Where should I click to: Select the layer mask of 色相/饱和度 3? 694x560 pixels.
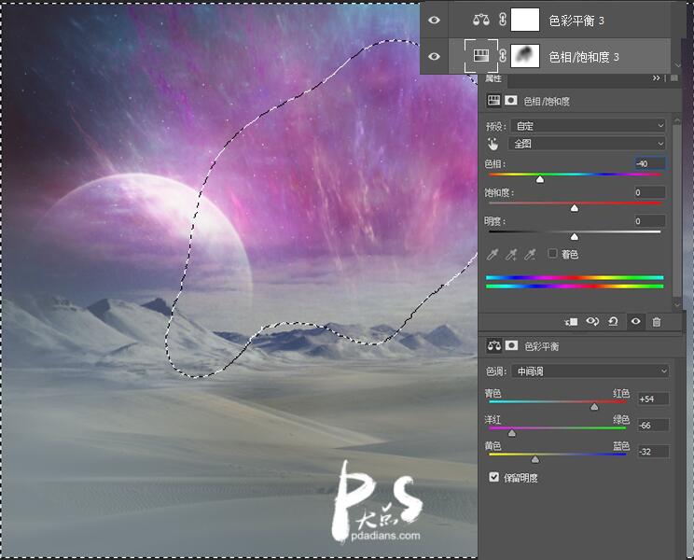click(525, 56)
